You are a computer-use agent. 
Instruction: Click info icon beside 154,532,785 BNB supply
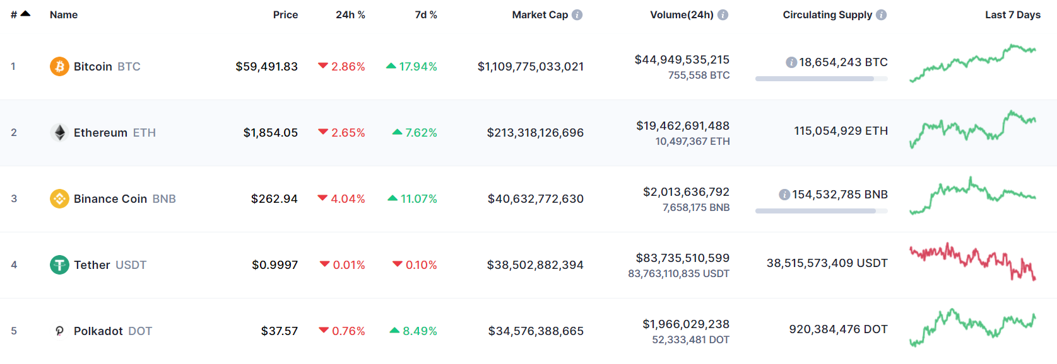tap(784, 195)
